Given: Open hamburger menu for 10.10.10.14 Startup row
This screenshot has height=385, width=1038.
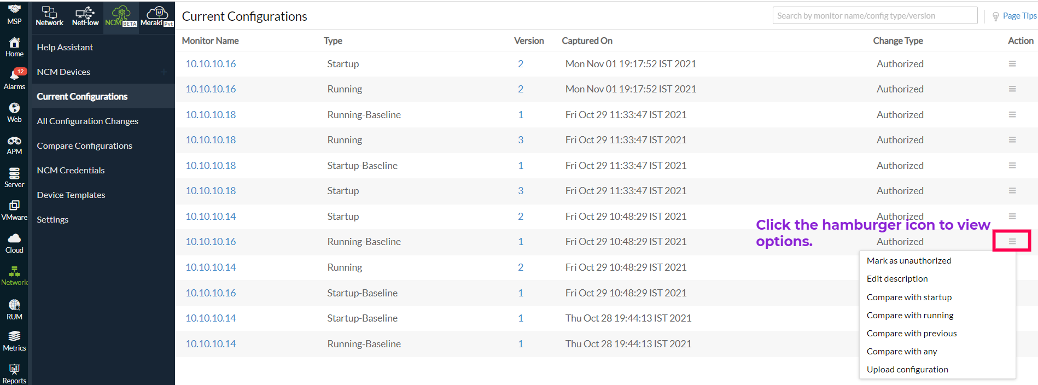Looking at the screenshot, I should pos(1012,216).
